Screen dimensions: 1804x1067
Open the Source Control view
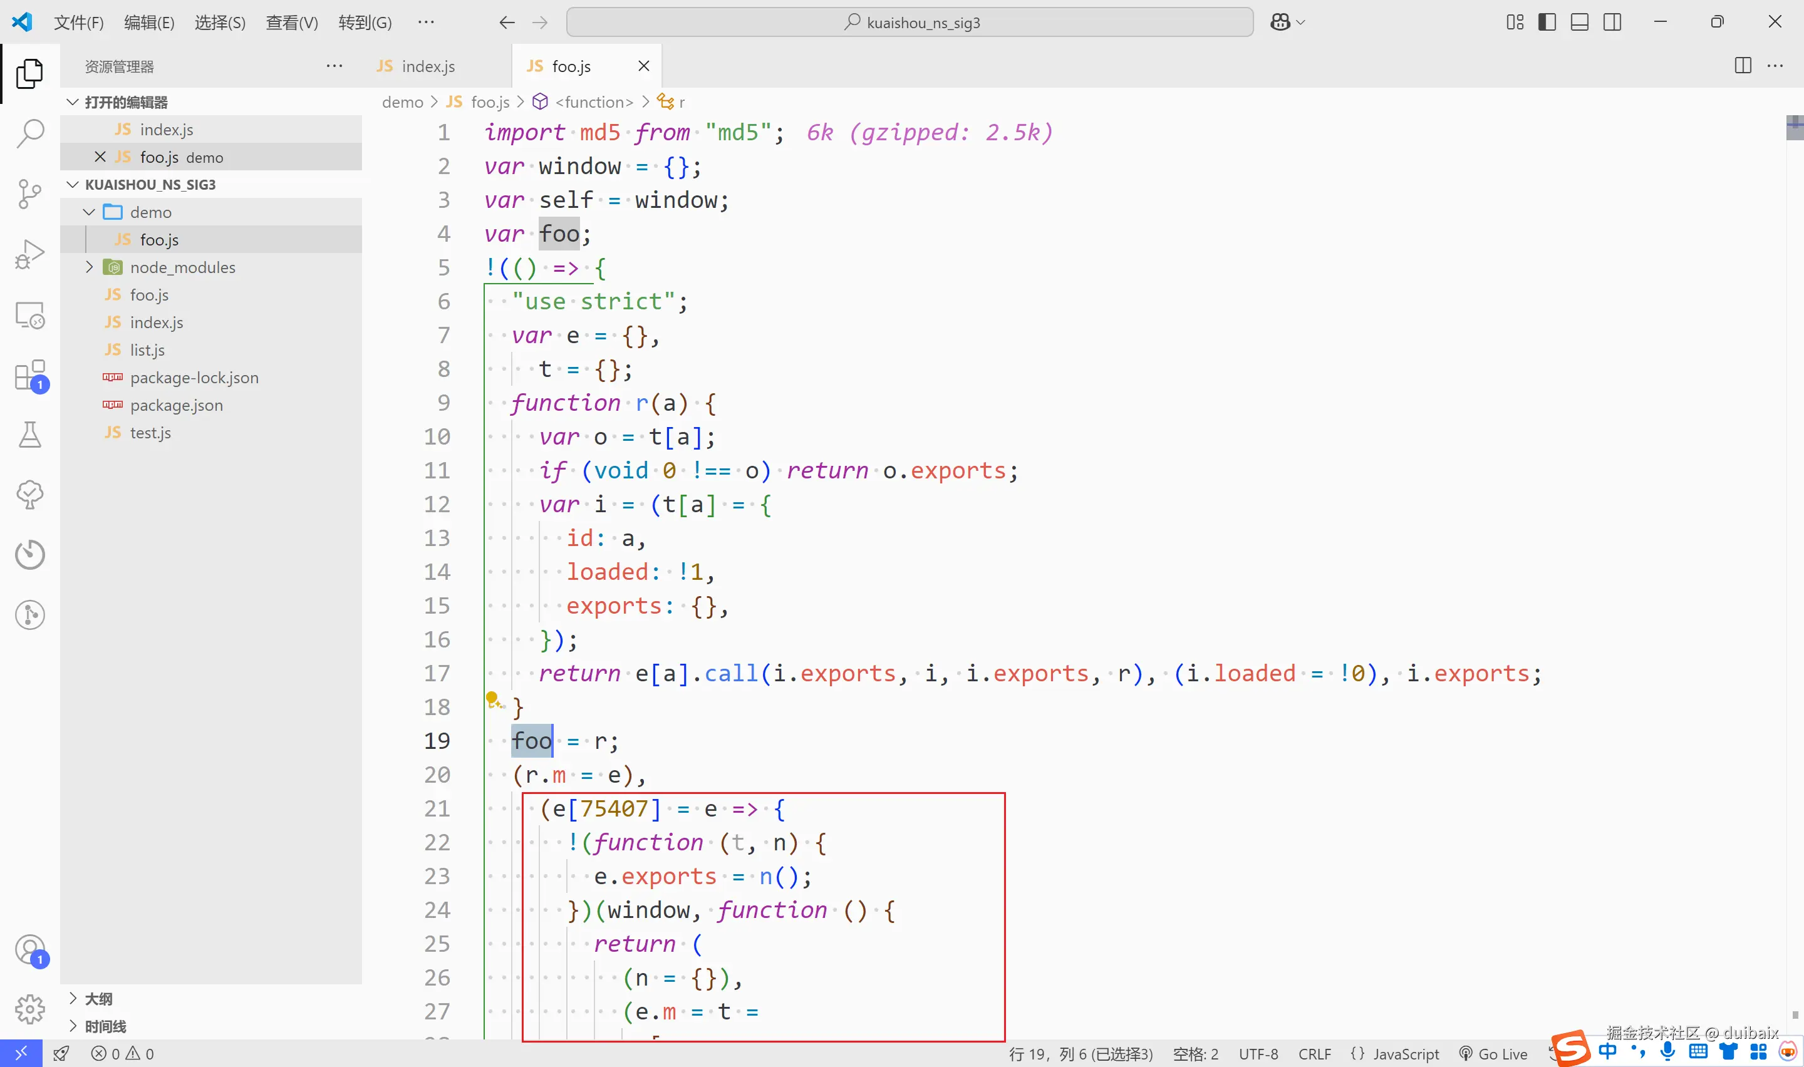coord(29,193)
